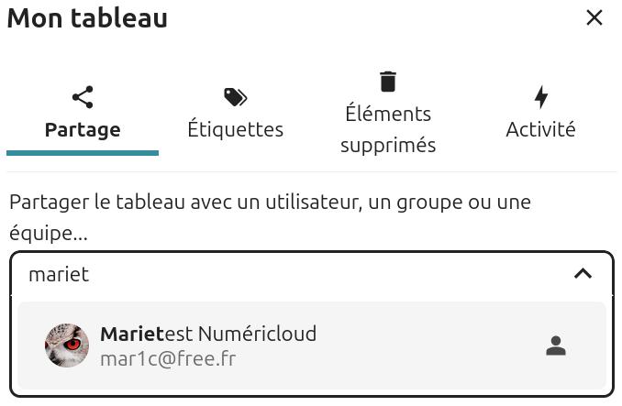Click the "équipe…" text above search field
Image resolution: width=622 pixels, height=406 pixels.
(x=49, y=233)
